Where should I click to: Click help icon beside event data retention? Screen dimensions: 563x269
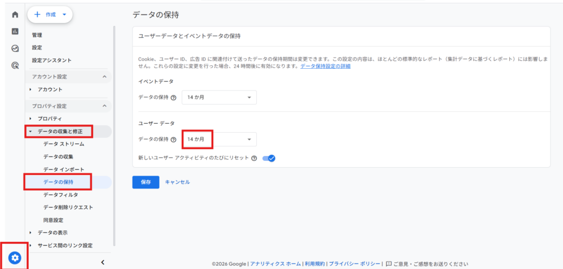[x=173, y=97]
